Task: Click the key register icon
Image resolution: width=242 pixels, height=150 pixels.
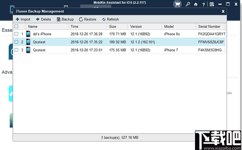Action: [188, 4]
